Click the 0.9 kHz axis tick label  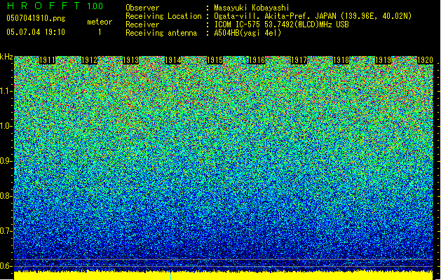tap(6, 161)
